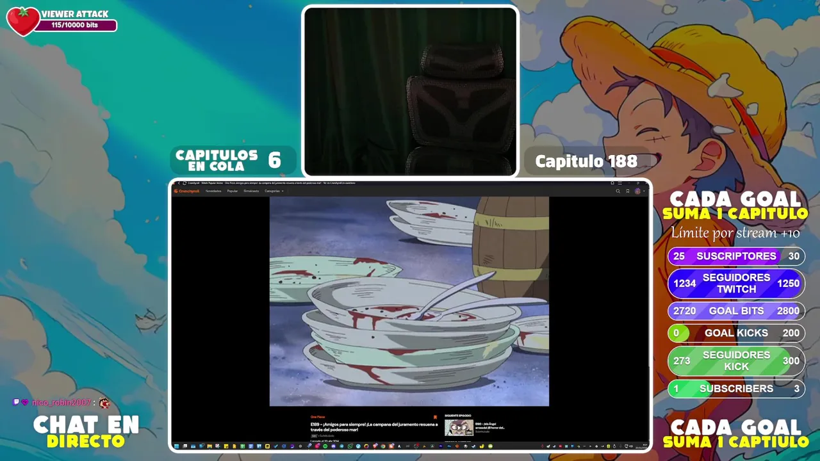Click the 115/10000 bits progress bar
Image resolution: width=820 pixels, height=461 pixels.
(x=76, y=25)
